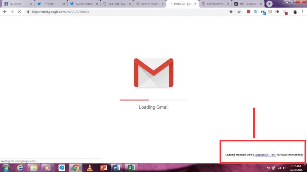
Task: Open the blue round app on taskbar
Action: (x=62, y=168)
